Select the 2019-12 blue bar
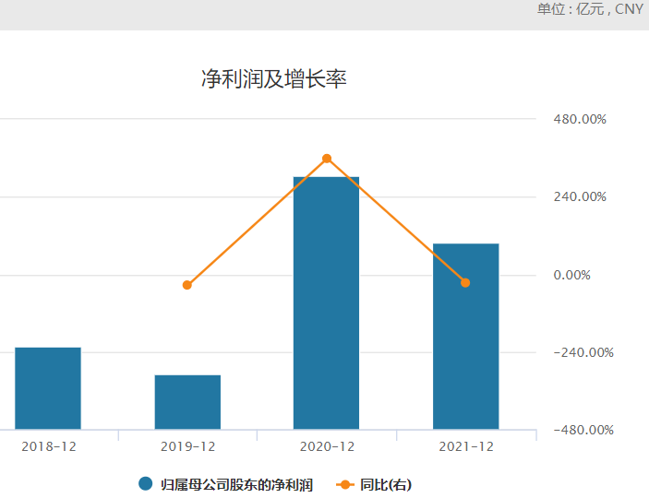 coord(187,401)
